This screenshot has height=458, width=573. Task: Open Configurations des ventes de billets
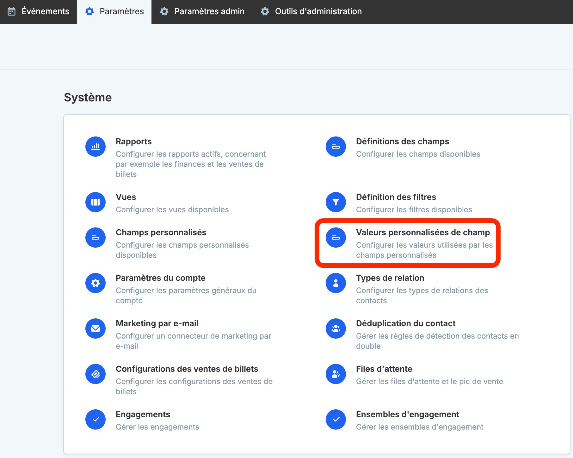click(x=187, y=369)
